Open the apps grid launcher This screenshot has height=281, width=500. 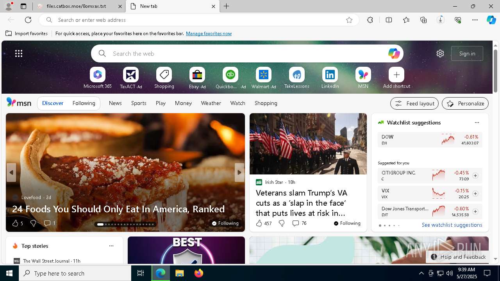[x=19, y=53]
